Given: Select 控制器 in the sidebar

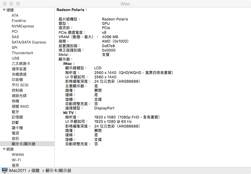Looking at the screenshot, I should click(x=17, y=90).
